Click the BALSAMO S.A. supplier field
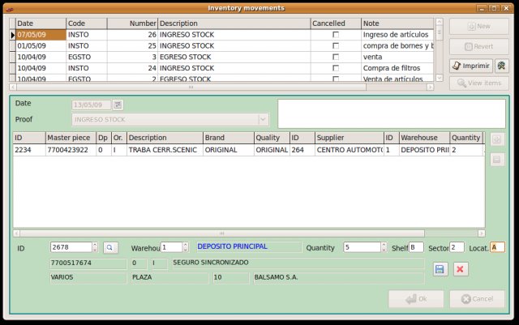Viewport: 519px width, 325px height. point(338,278)
